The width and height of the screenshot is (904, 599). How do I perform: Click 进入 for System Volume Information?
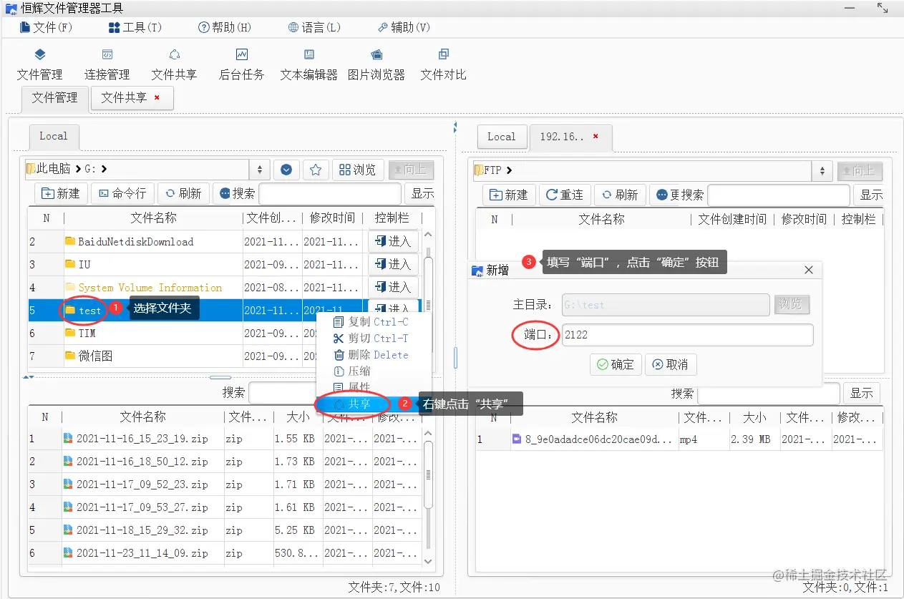[393, 288]
